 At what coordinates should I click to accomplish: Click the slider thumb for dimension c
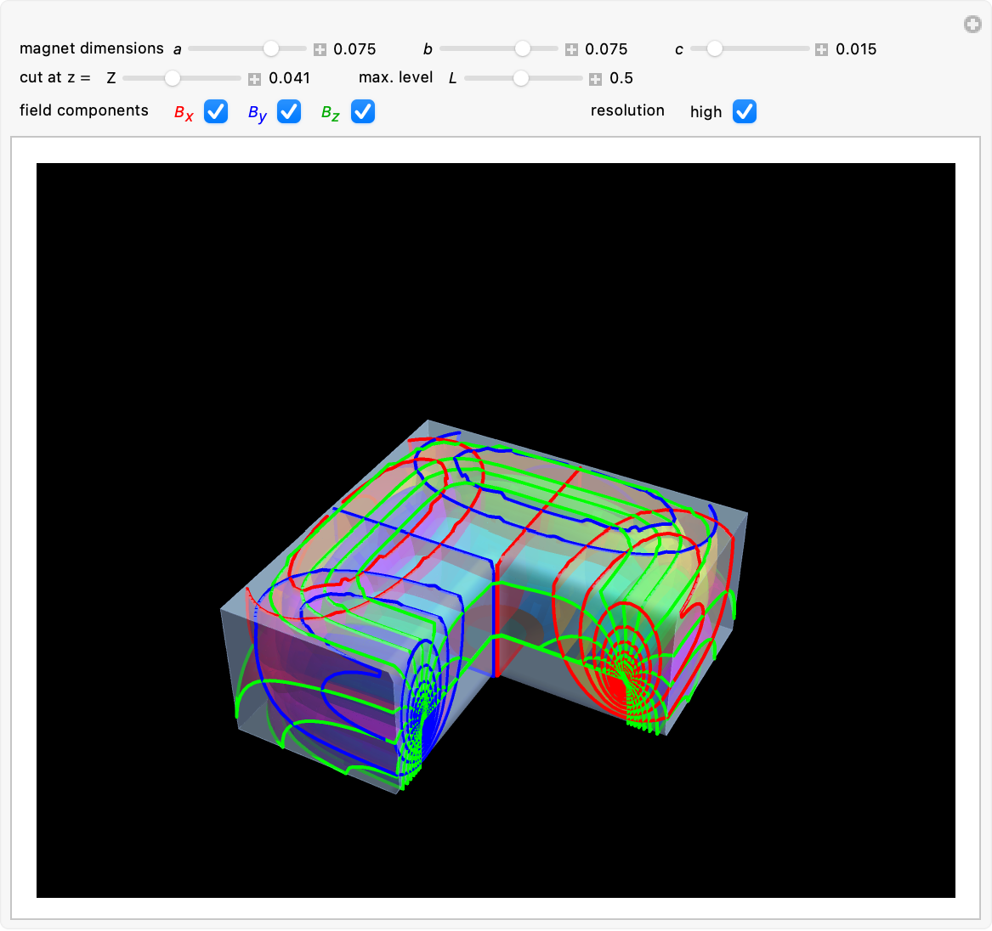tap(715, 49)
